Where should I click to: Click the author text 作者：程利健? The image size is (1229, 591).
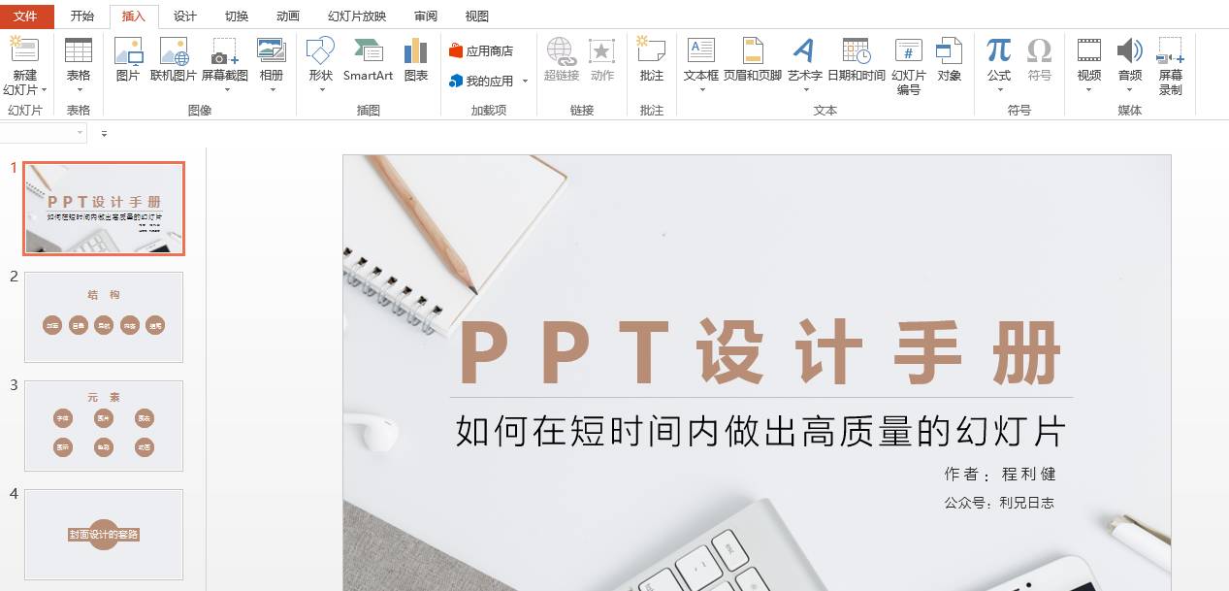(x=1000, y=475)
